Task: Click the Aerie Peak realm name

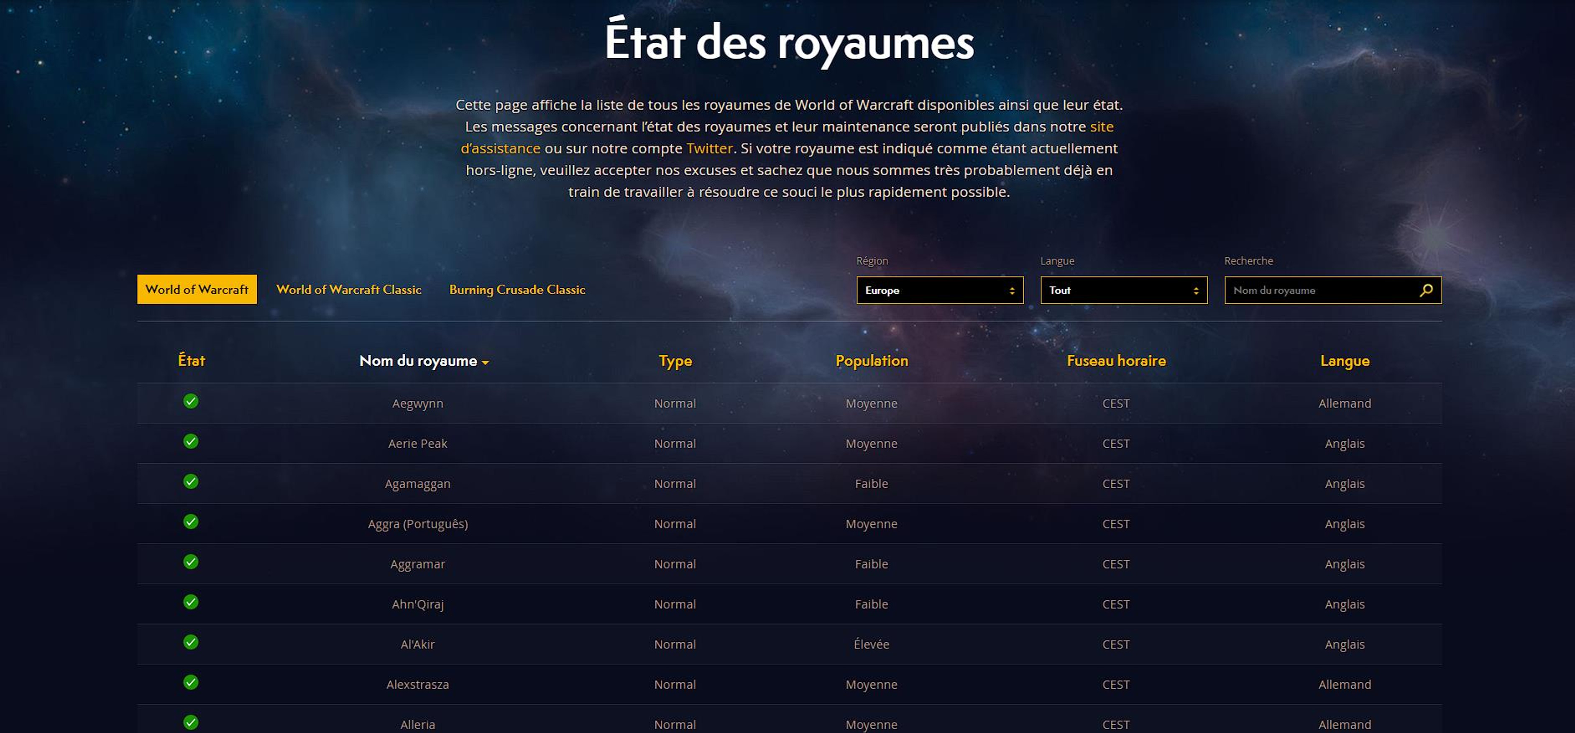Action: coord(418,443)
